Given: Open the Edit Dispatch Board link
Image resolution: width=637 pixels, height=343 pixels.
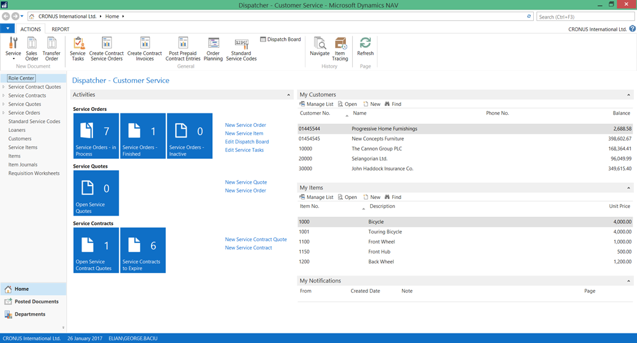Looking at the screenshot, I should click(x=247, y=142).
